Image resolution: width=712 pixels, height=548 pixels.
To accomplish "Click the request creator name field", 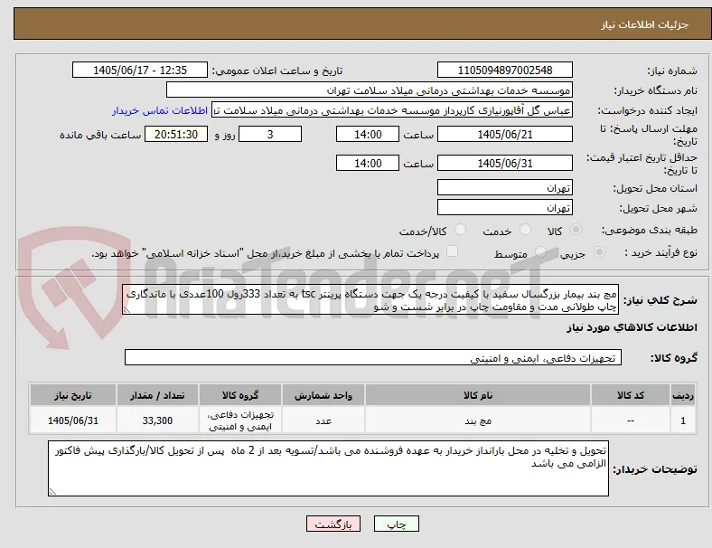I will point(392,110).
